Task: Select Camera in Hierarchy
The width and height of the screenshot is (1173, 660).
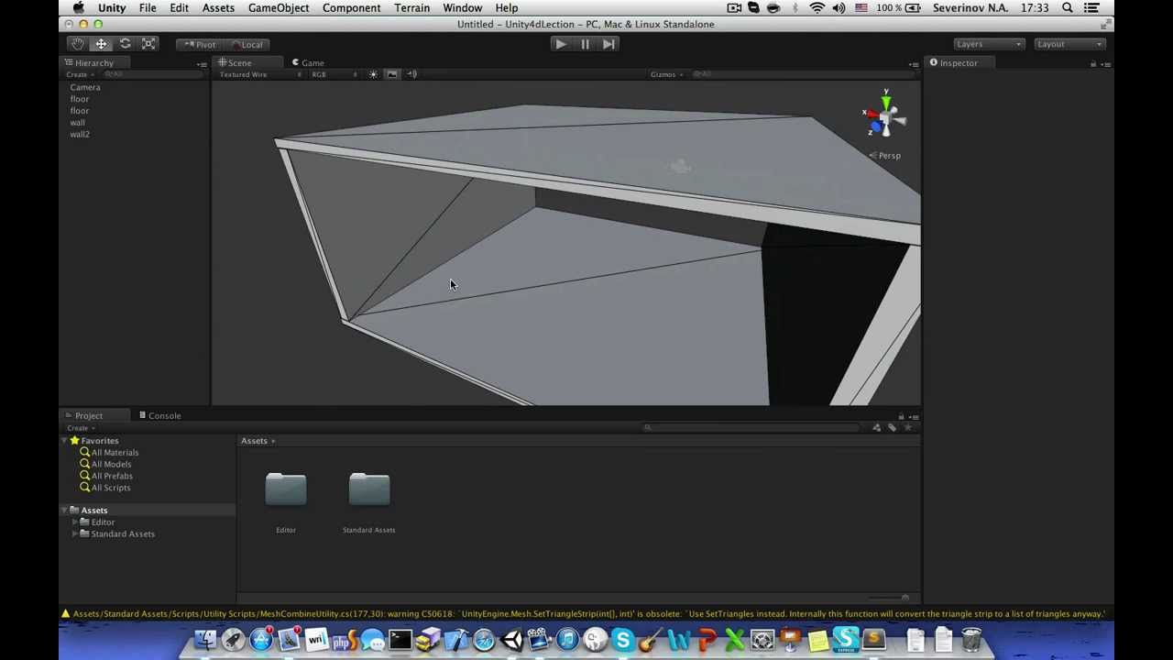Action: 85,87
